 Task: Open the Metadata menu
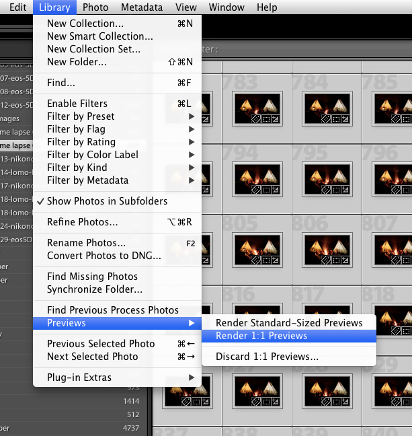(142, 7)
